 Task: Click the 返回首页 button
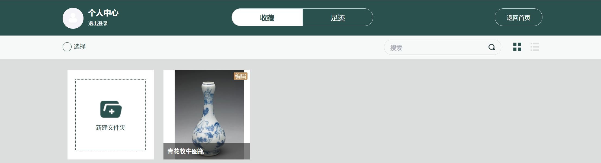518,17
